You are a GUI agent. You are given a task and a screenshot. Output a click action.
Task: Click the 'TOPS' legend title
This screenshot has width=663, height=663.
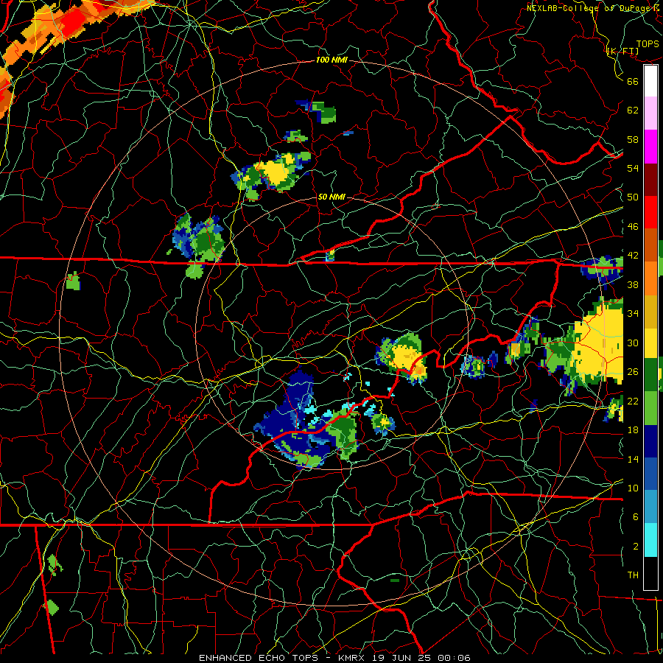click(x=648, y=44)
